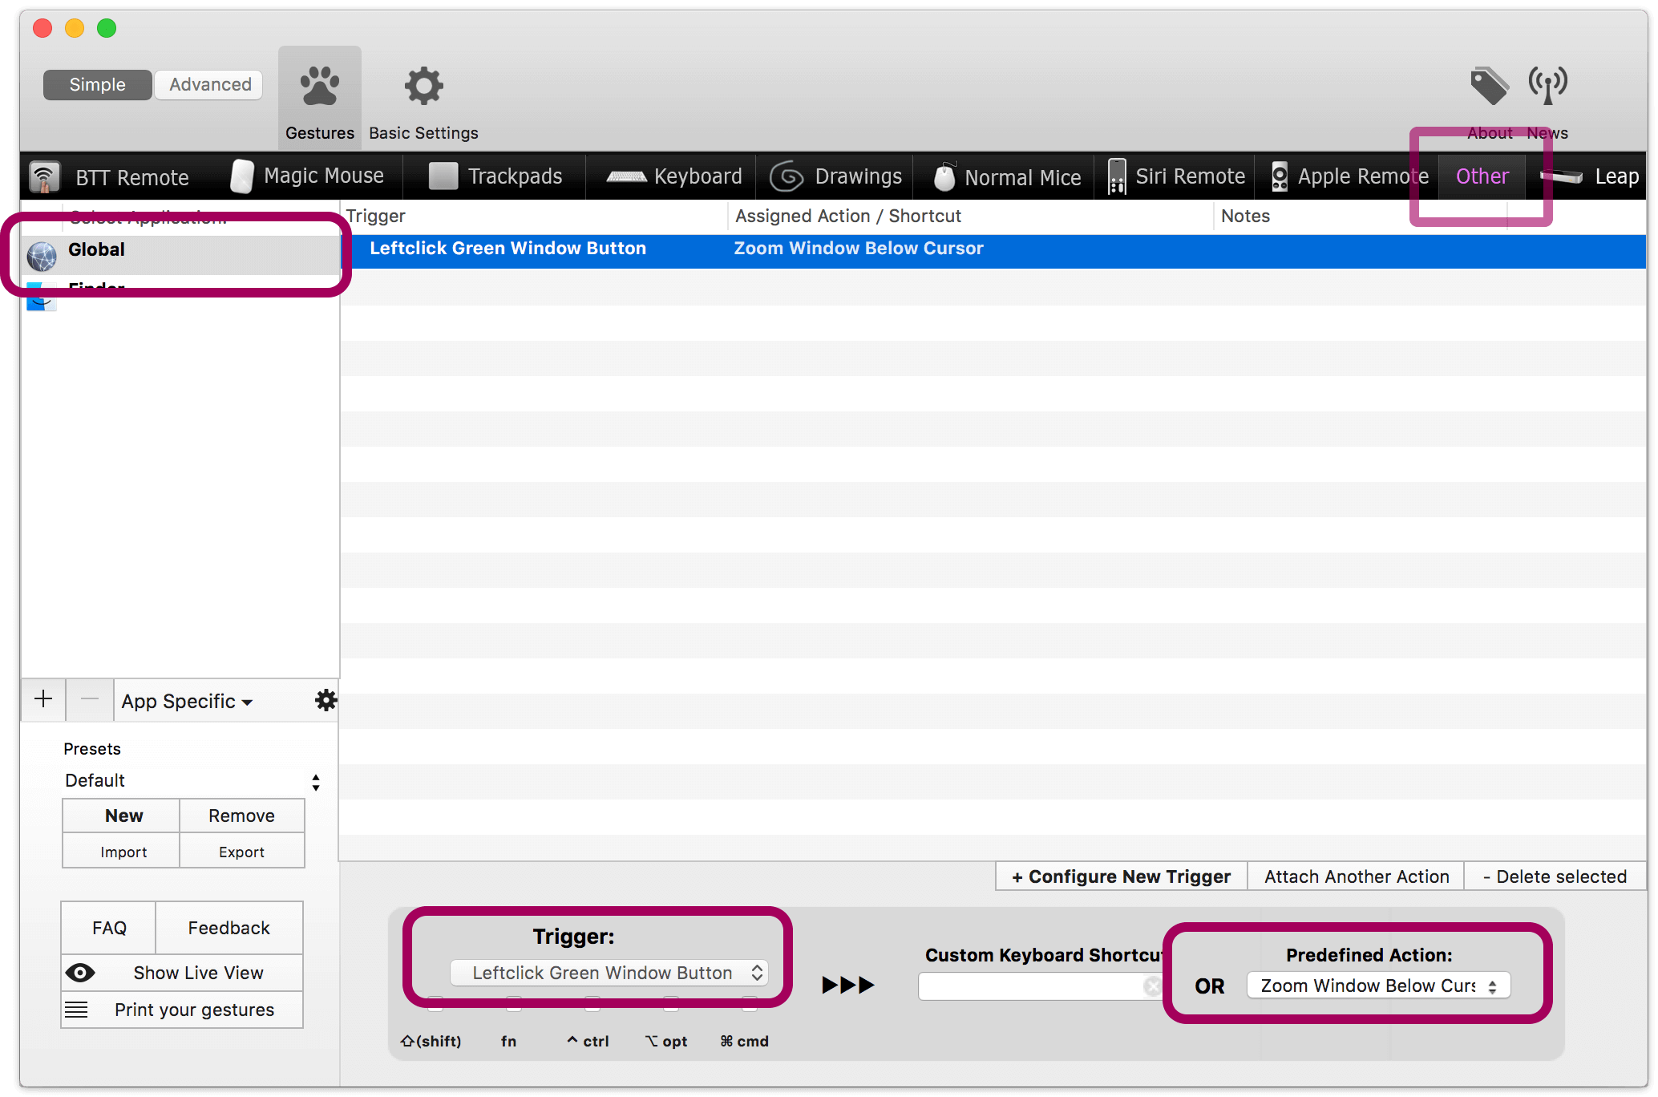Click the Finder app icon

pos(42,297)
